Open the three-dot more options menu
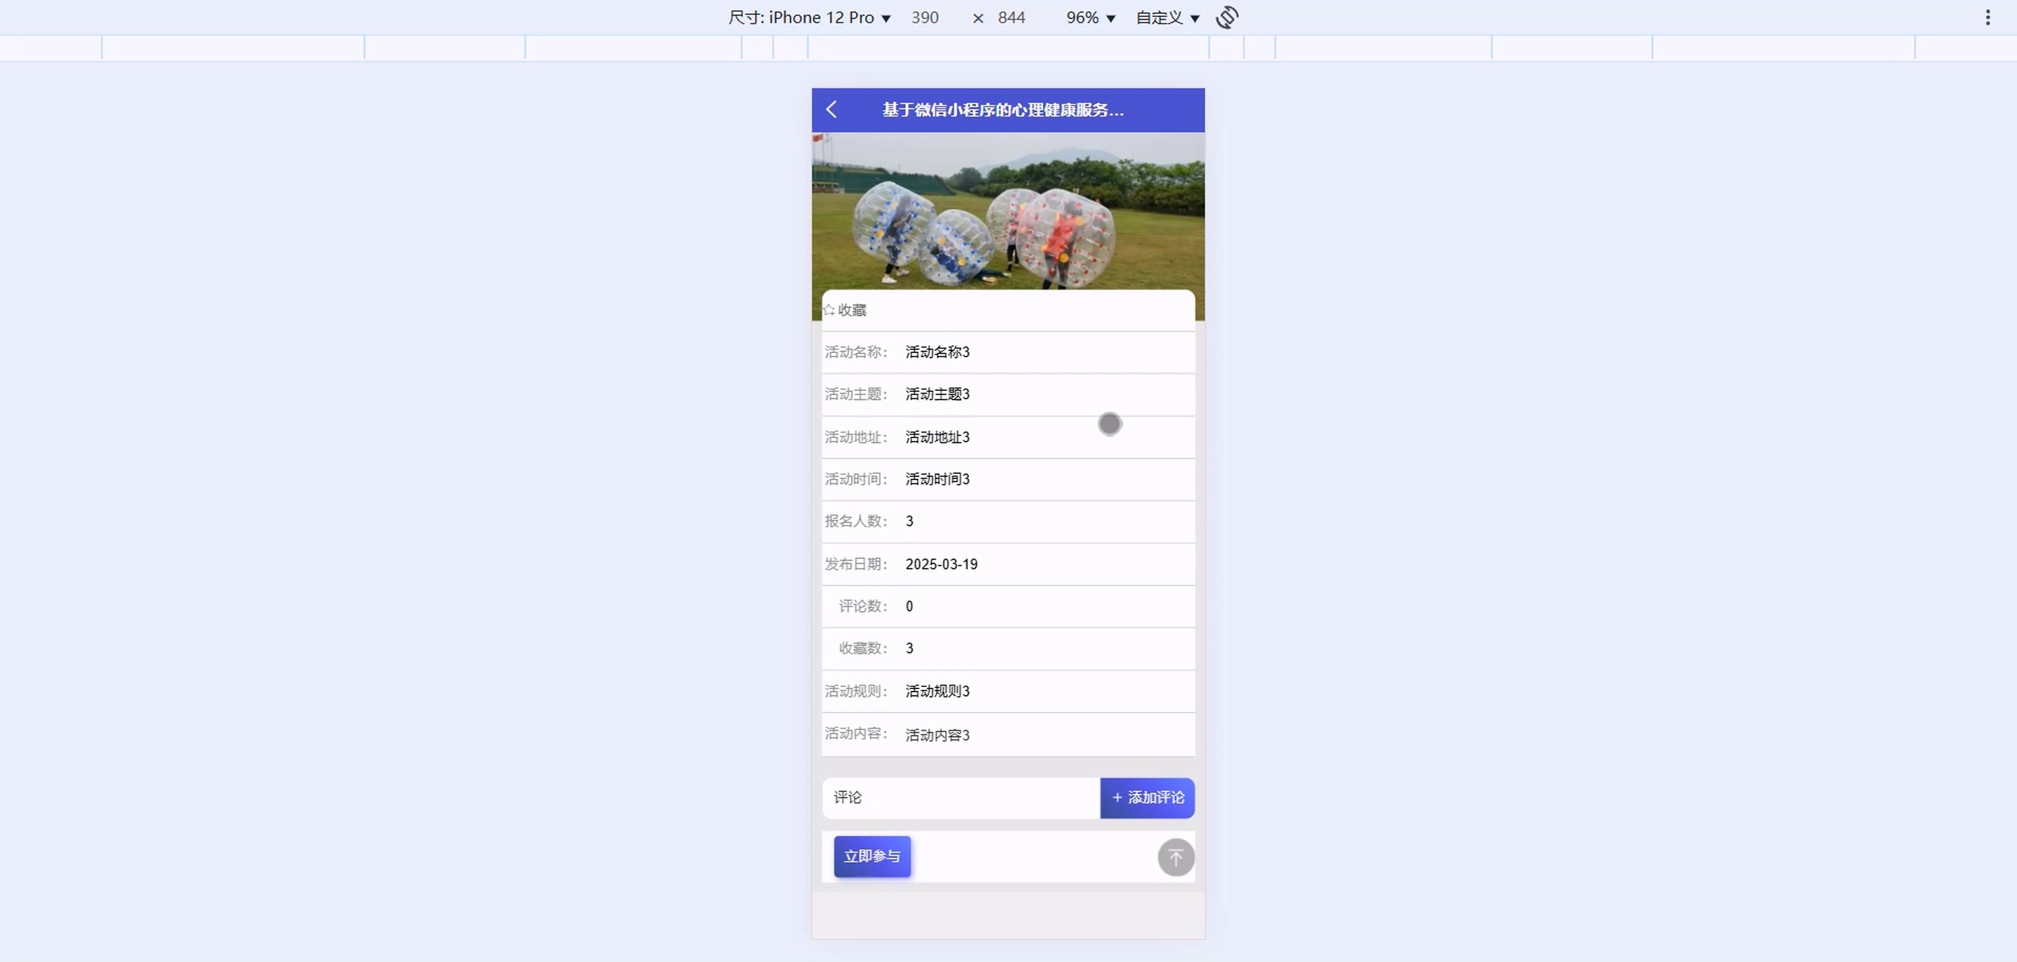The image size is (2017, 962). pyautogui.click(x=1987, y=17)
